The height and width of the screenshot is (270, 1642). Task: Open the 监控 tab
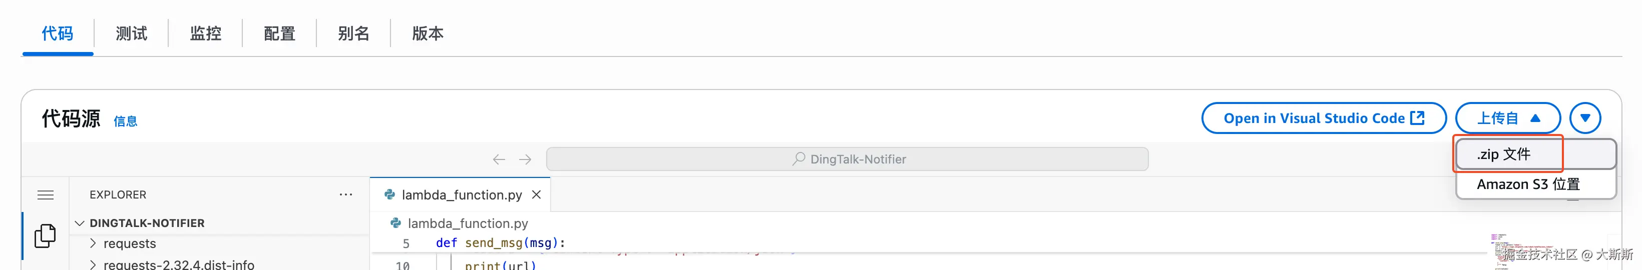click(205, 33)
